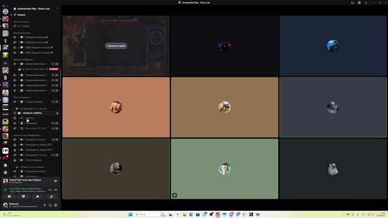Click invite icon on вопросы-дебаты row

(58, 113)
